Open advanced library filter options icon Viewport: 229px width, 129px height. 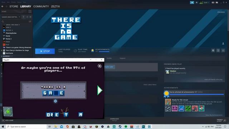[30, 21]
